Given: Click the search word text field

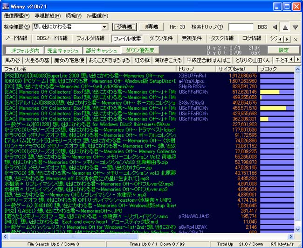Looking at the screenshot, I should (67, 27).
